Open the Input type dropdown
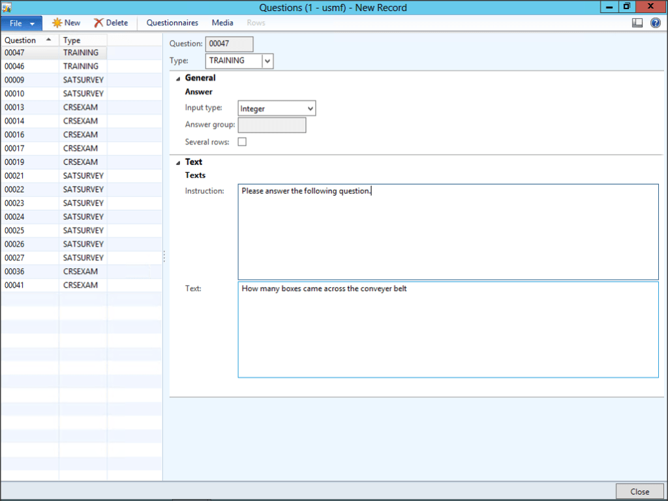Viewport: 668px width, 501px height. coord(310,108)
